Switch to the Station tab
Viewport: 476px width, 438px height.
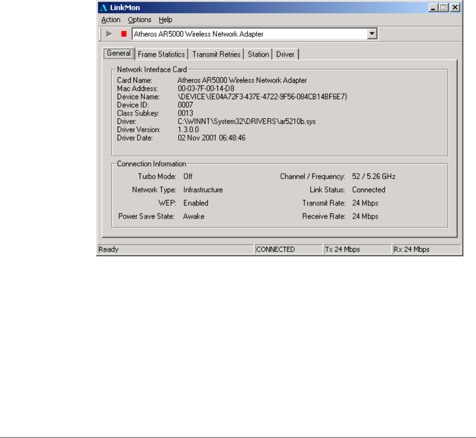pos(258,54)
